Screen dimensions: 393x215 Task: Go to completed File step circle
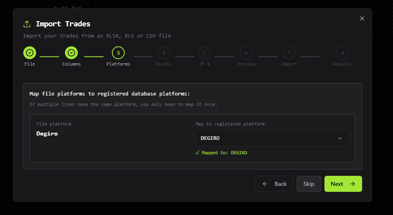click(x=30, y=53)
